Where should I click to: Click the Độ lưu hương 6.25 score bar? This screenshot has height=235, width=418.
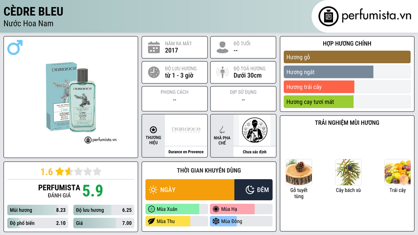104,210
